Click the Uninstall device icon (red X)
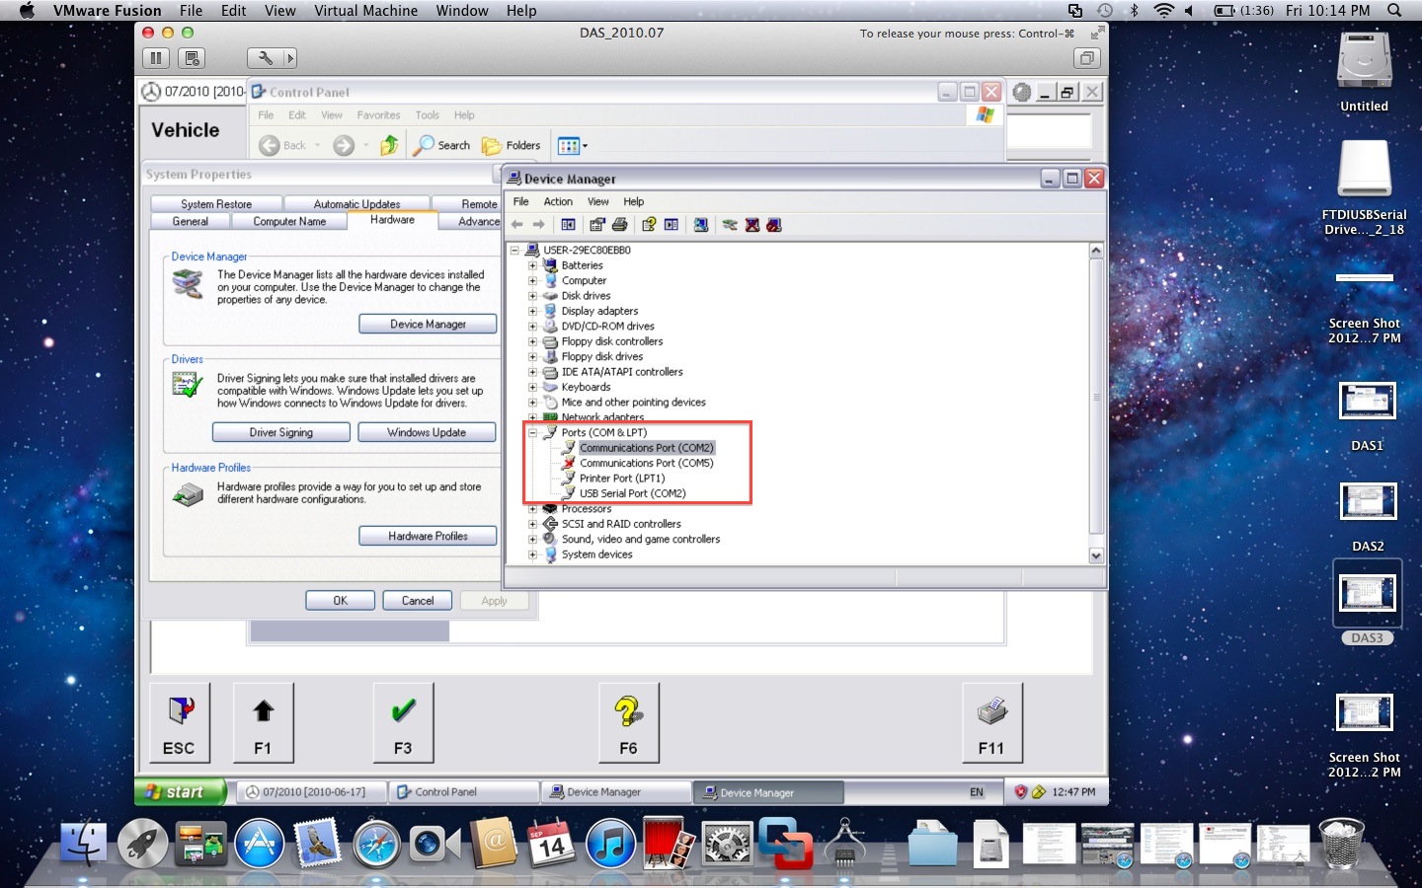This screenshot has width=1422, height=888. click(x=753, y=225)
